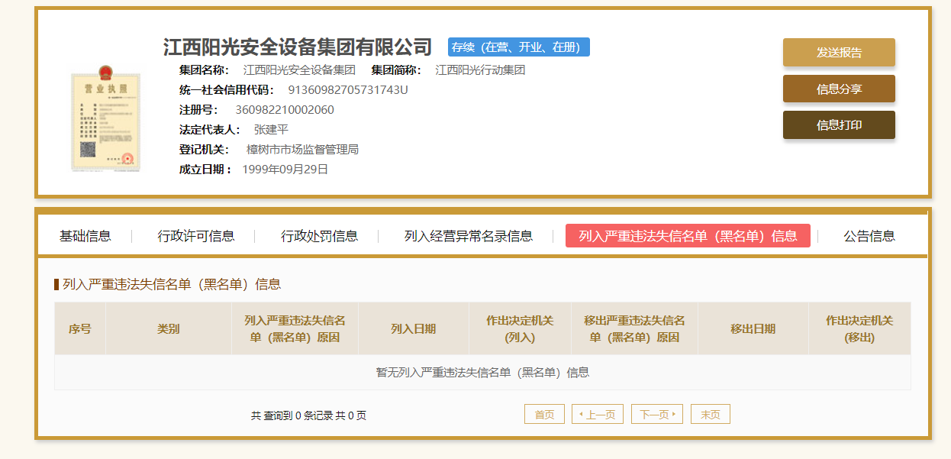The height and width of the screenshot is (459, 951).
Task: Click the group abbreviation 江西阳光行动集团
Action: pyautogui.click(x=480, y=69)
